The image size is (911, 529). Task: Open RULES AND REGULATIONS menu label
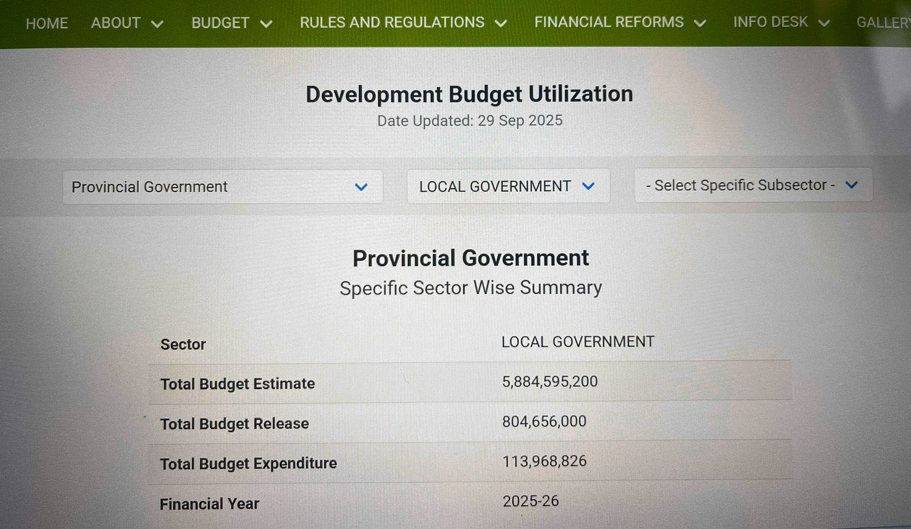coord(392,22)
